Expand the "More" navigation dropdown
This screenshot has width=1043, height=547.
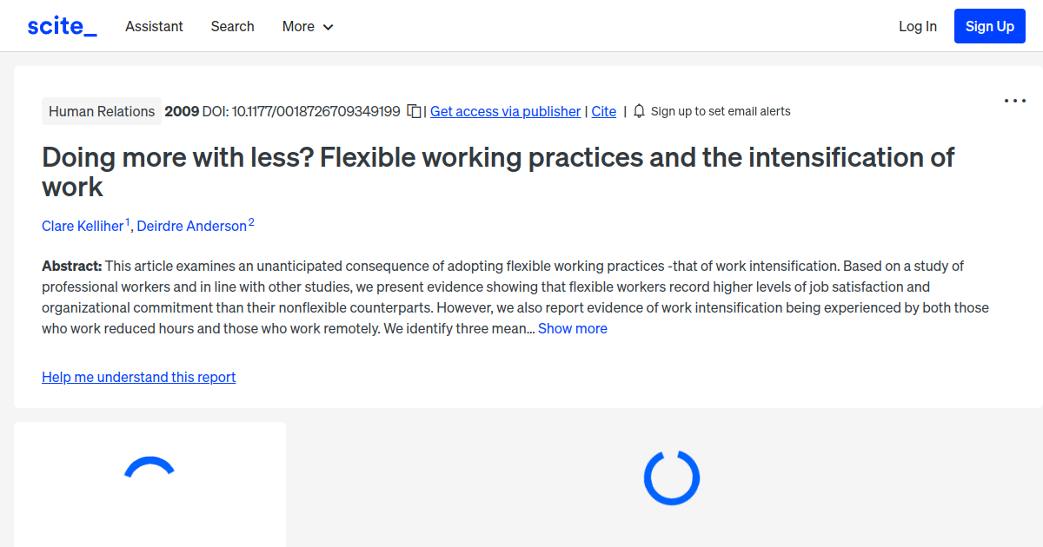307,26
